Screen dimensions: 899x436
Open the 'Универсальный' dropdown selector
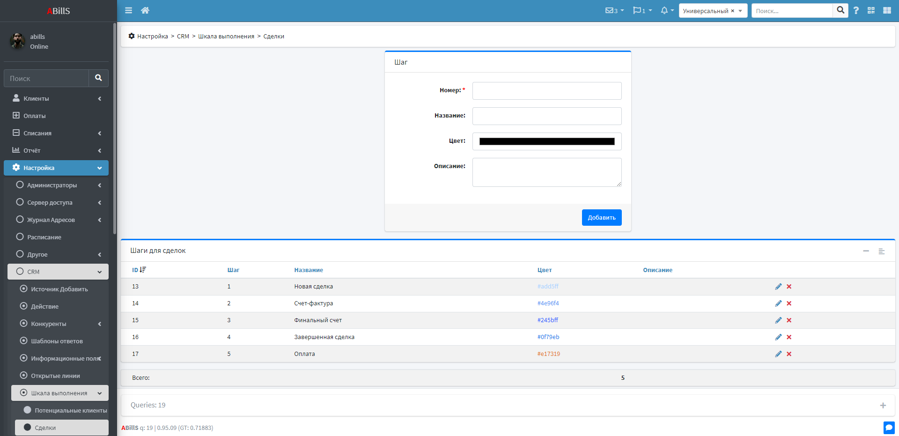(712, 11)
